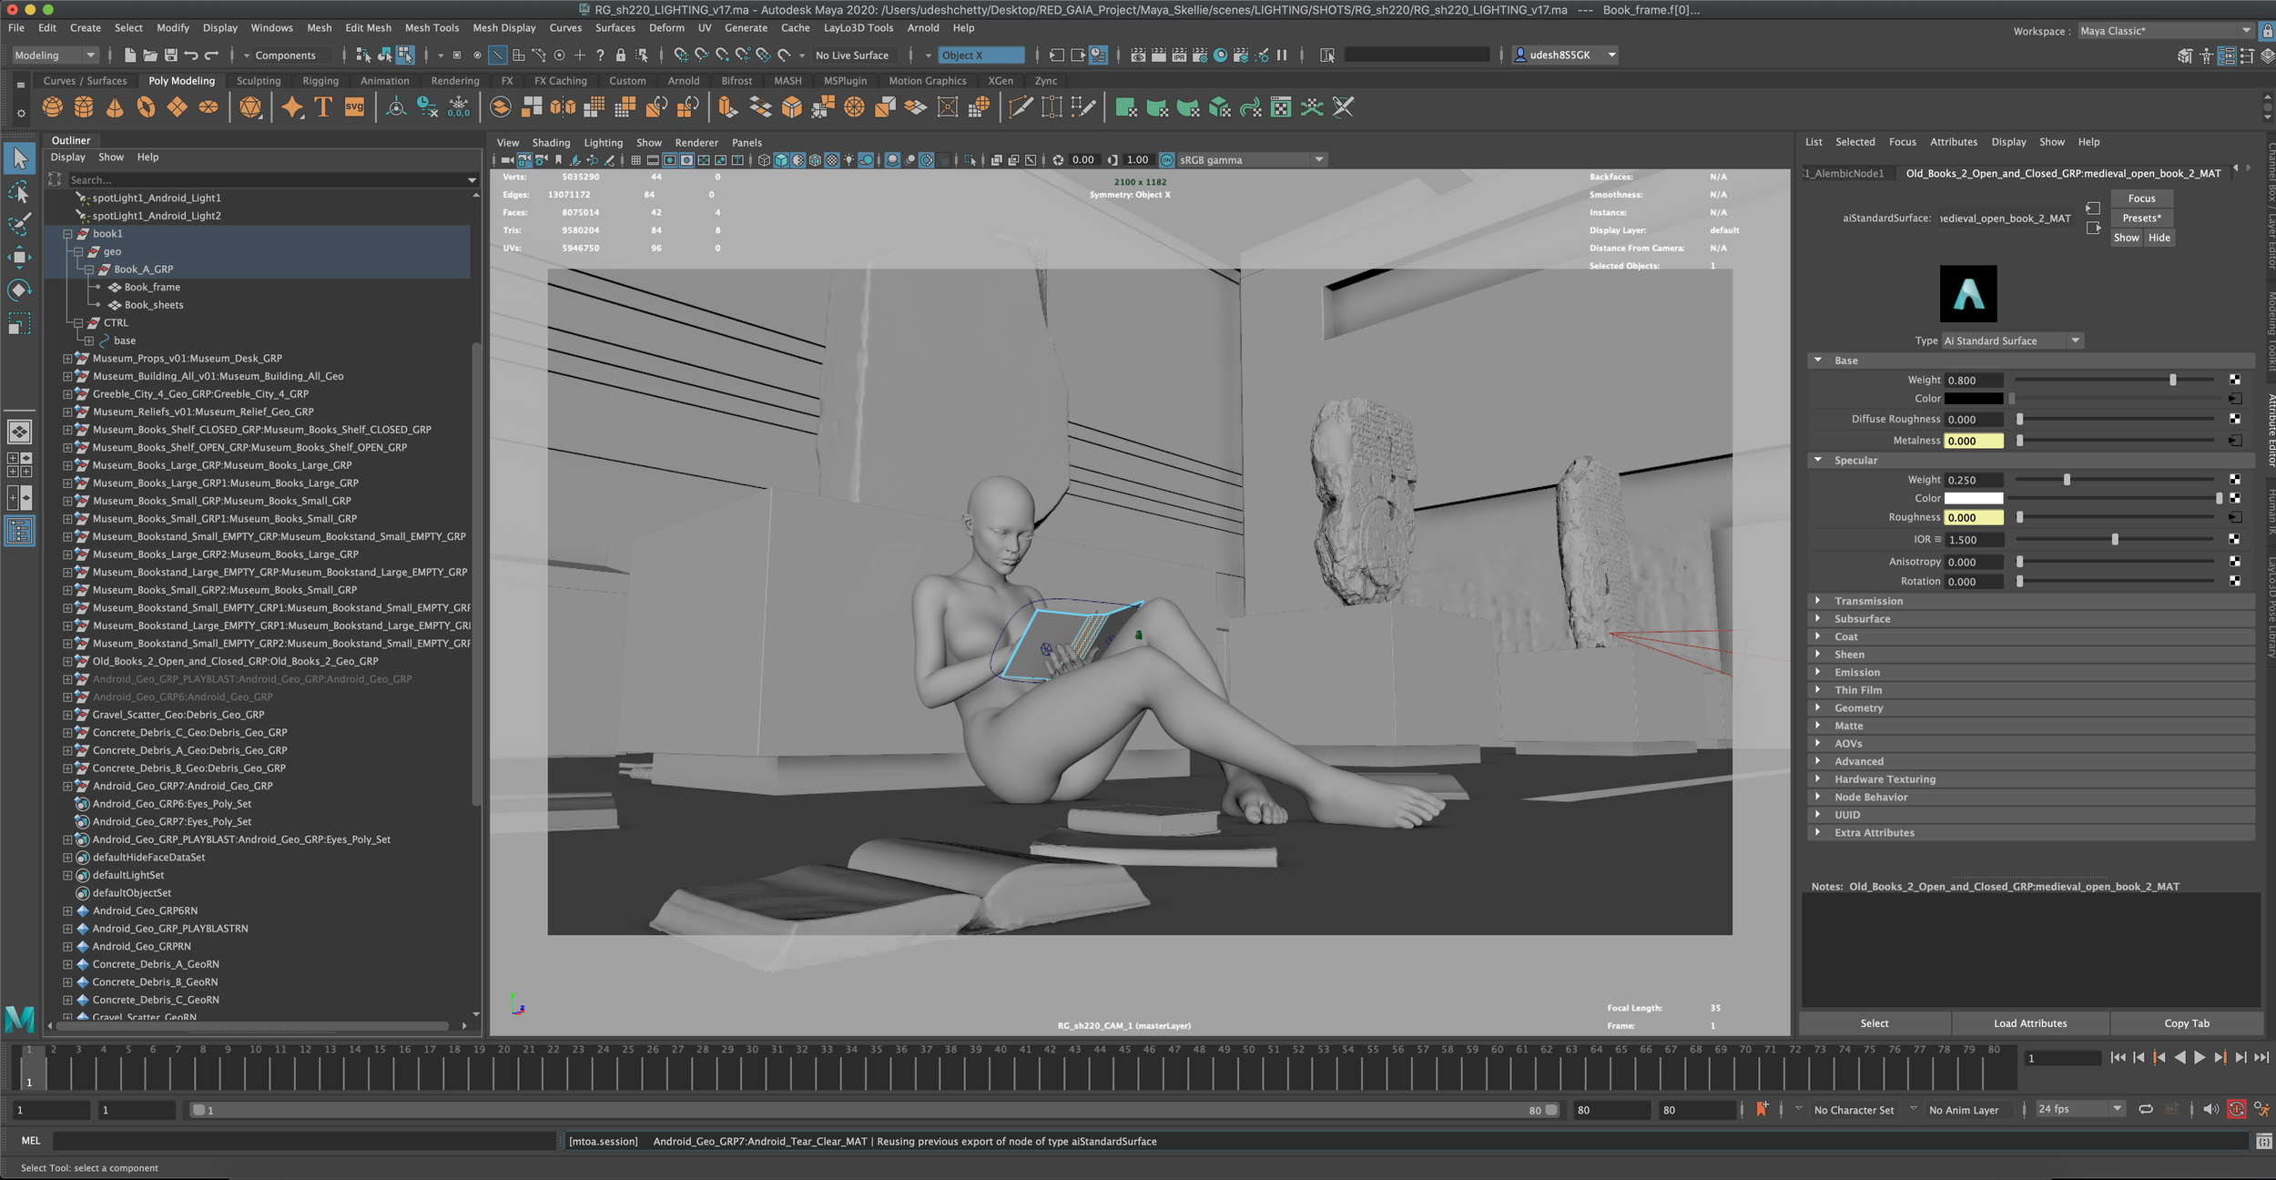Click the Lasso select tool

pyautogui.click(x=19, y=192)
